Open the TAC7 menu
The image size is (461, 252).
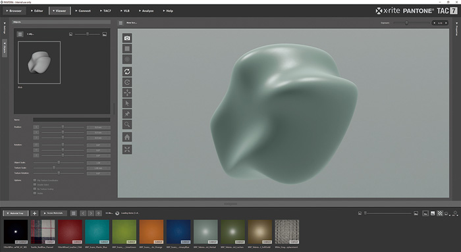coord(105,11)
